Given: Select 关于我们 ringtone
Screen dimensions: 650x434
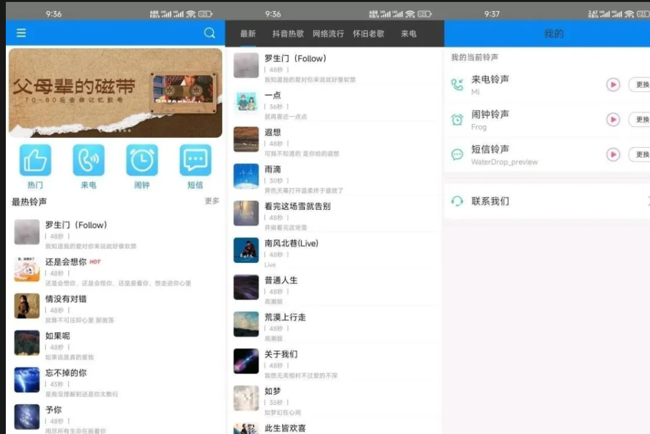Looking at the screenshot, I should tap(334, 361).
